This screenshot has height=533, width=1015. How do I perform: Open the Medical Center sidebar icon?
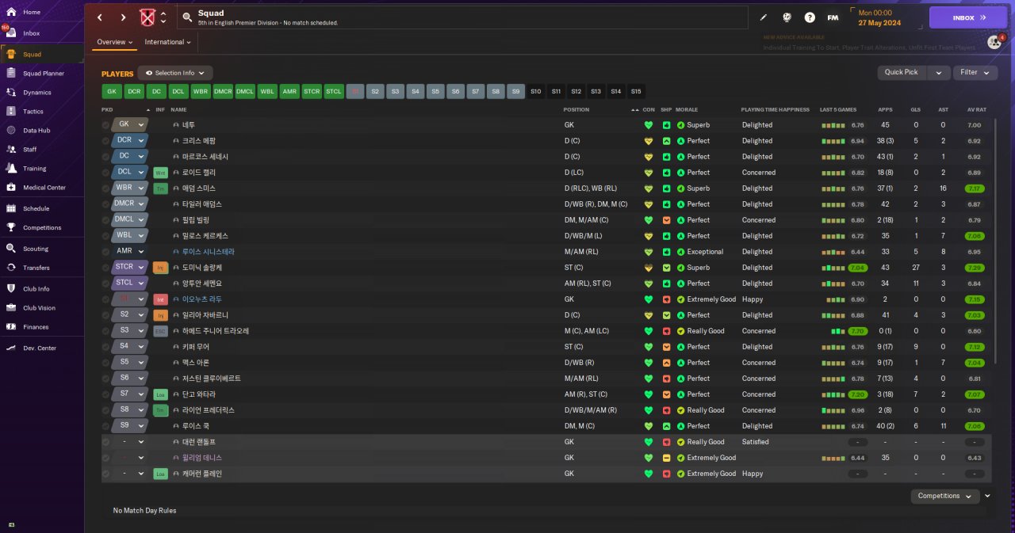point(11,188)
